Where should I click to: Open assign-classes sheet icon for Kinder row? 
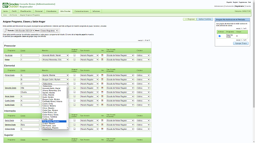point(75,59)
